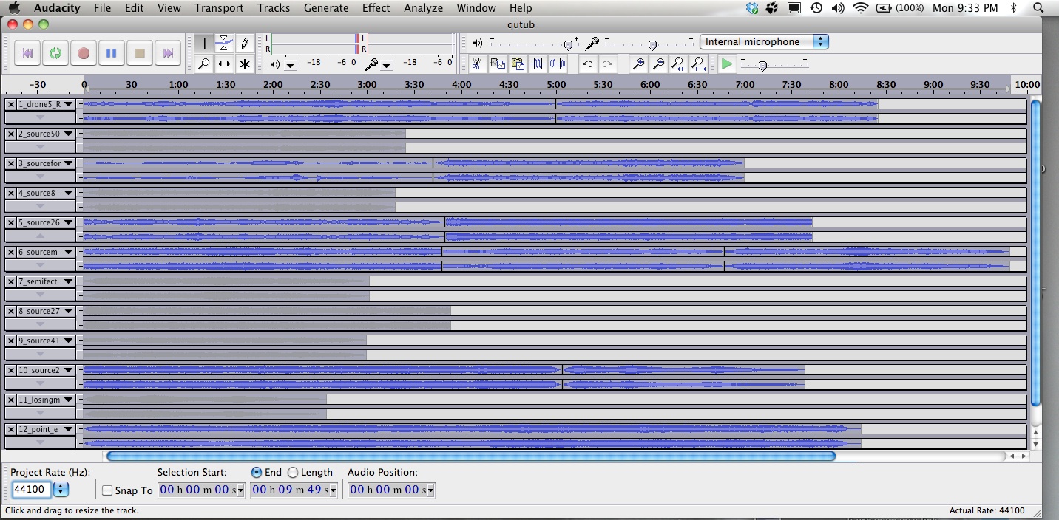
Task: Select the Time Shift tool
Action: click(224, 64)
